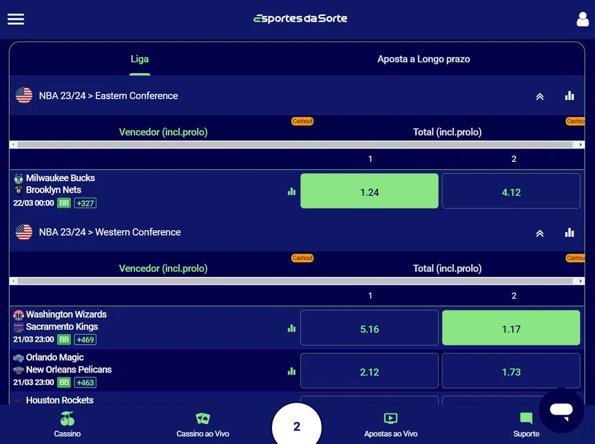Open bet slip showing 2 selections
595x444 pixels.
[296, 427]
